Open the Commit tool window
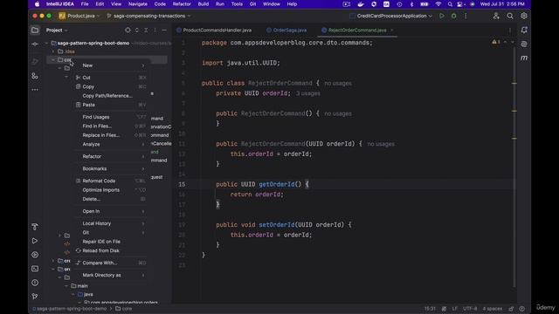559x314 pixels. tap(35, 44)
